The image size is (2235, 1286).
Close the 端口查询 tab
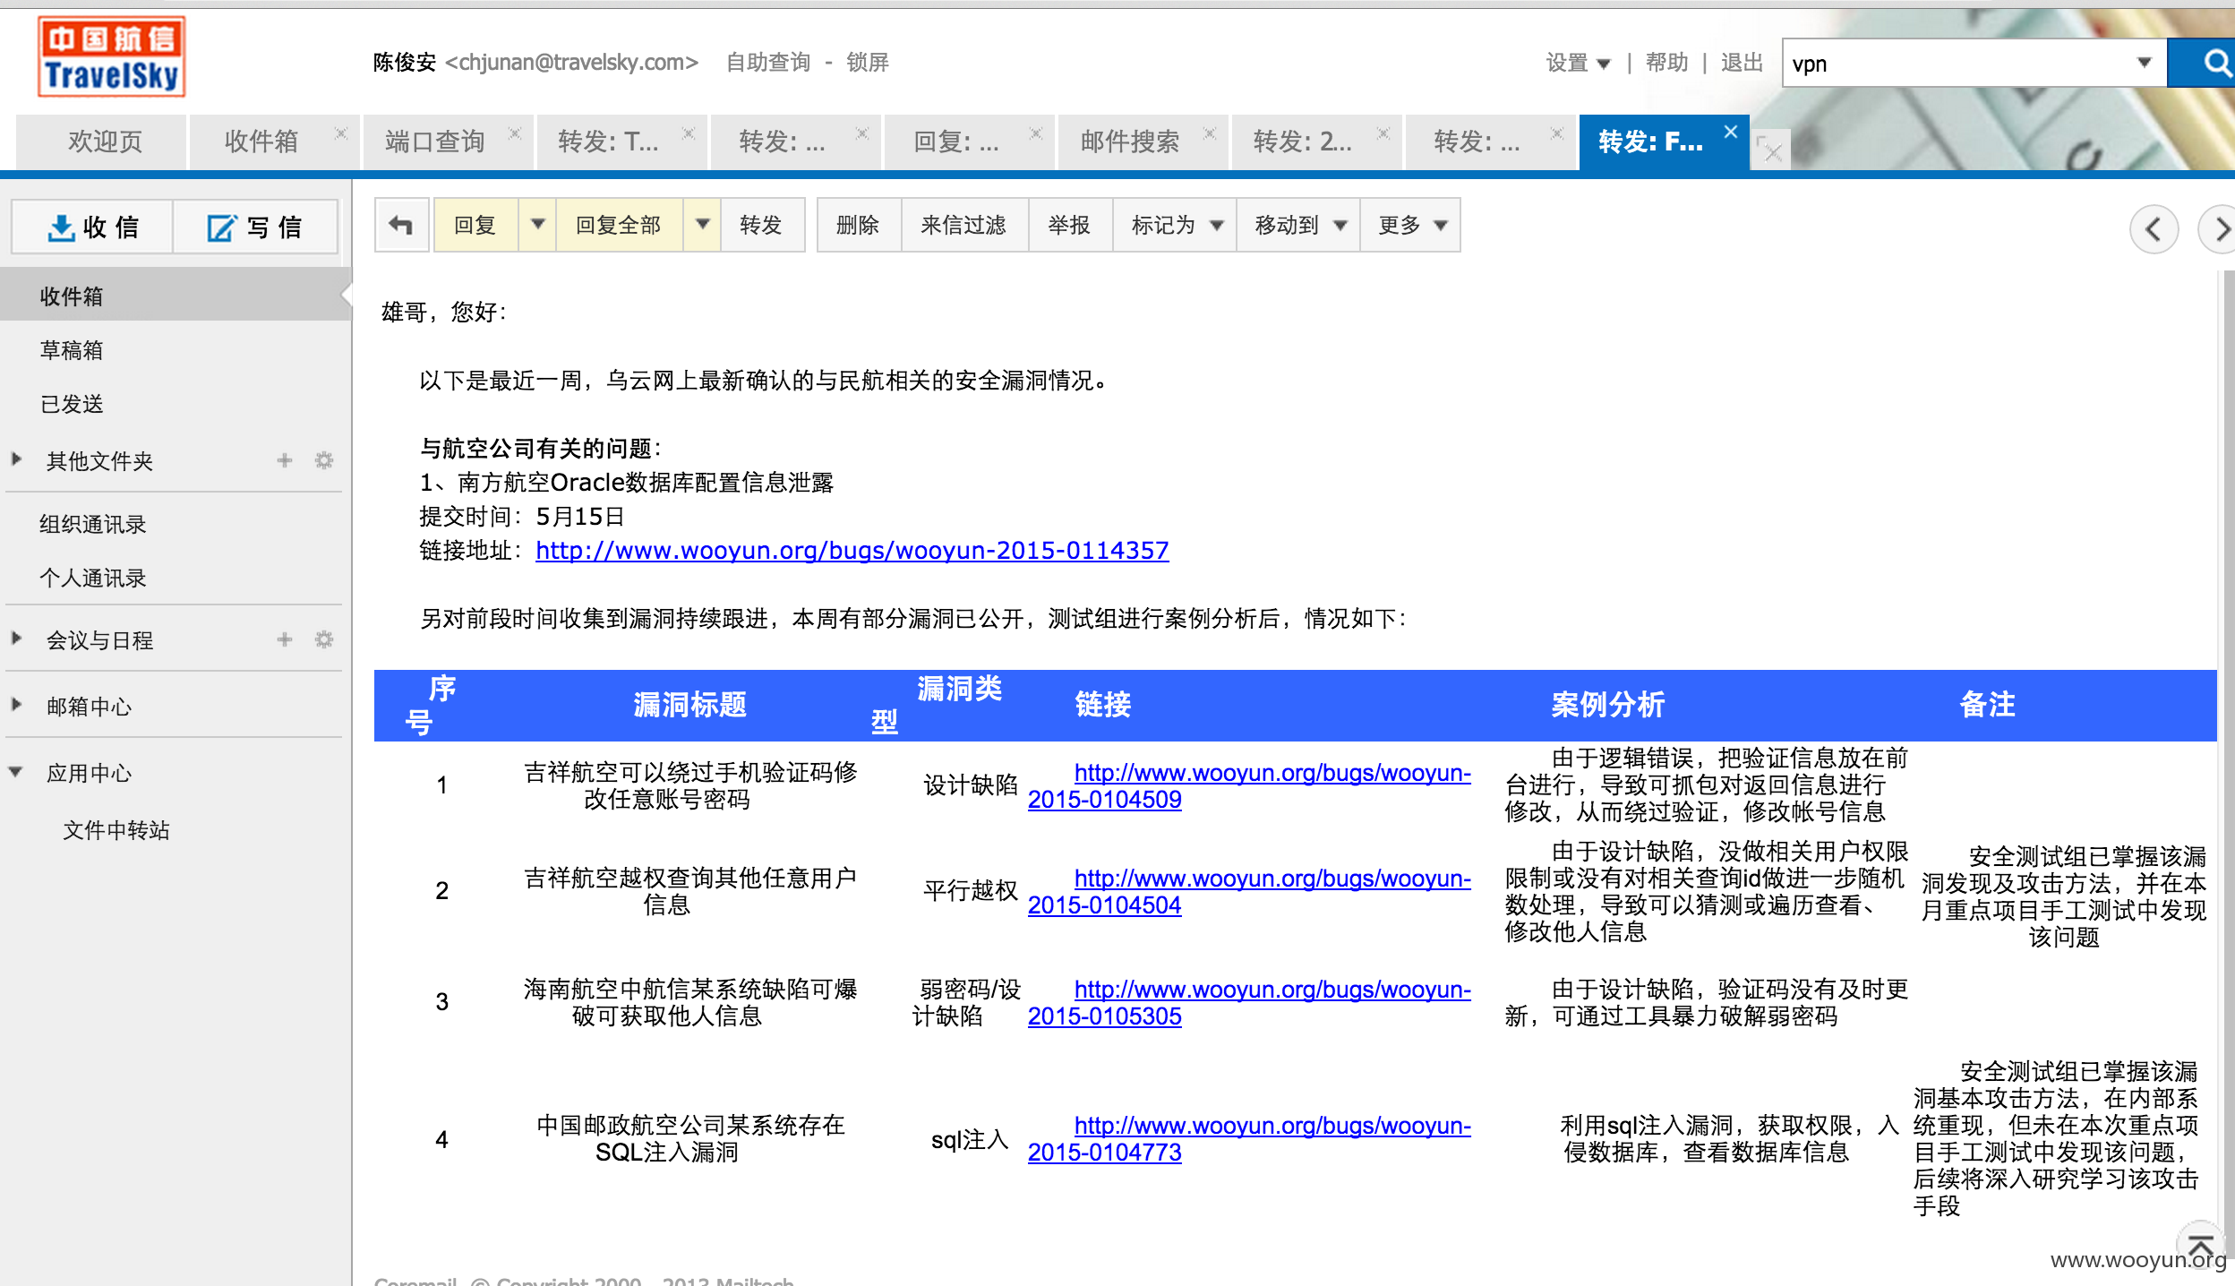pos(515,133)
